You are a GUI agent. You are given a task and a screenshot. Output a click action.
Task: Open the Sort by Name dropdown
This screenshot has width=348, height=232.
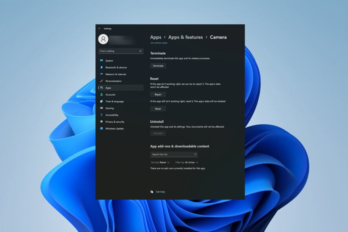[x=160, y=162]
